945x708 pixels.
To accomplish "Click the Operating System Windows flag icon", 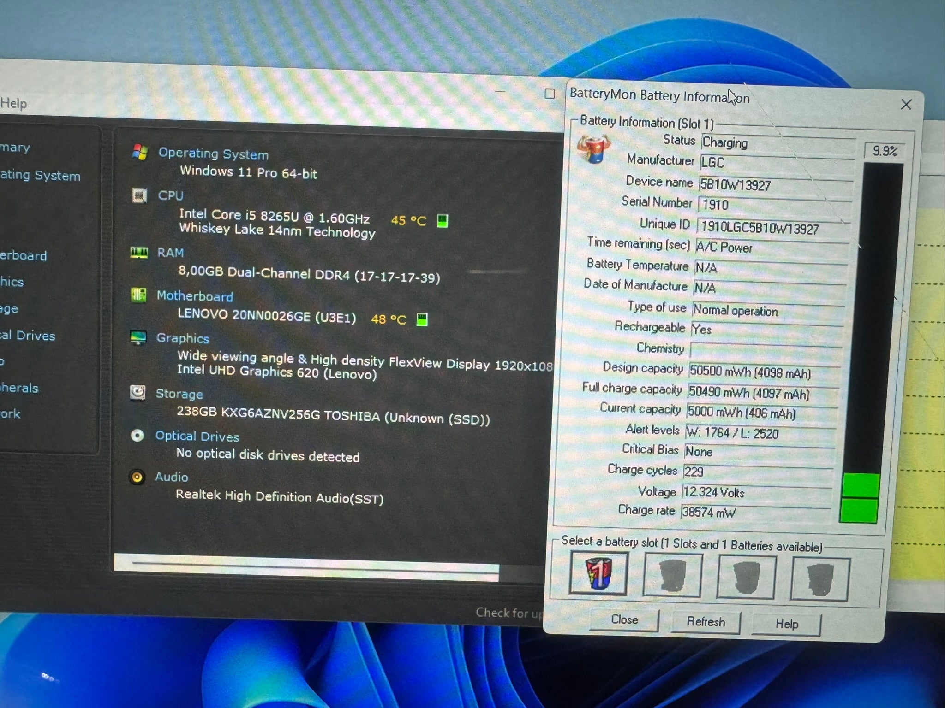I will 139,152.
